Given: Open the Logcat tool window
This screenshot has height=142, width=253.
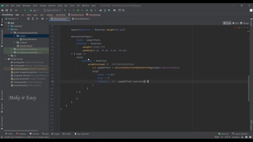Looking at the screenshot, I should 55,134.
